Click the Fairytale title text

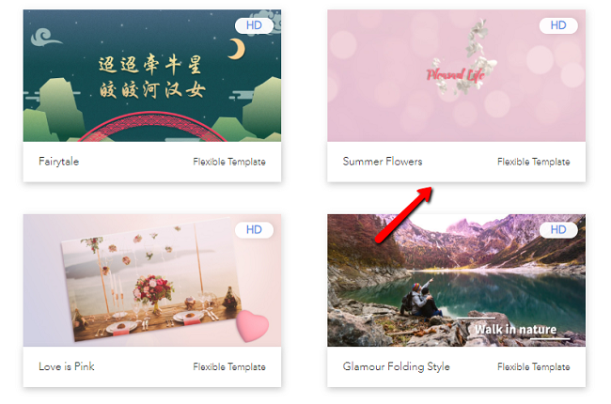(59, 162)
